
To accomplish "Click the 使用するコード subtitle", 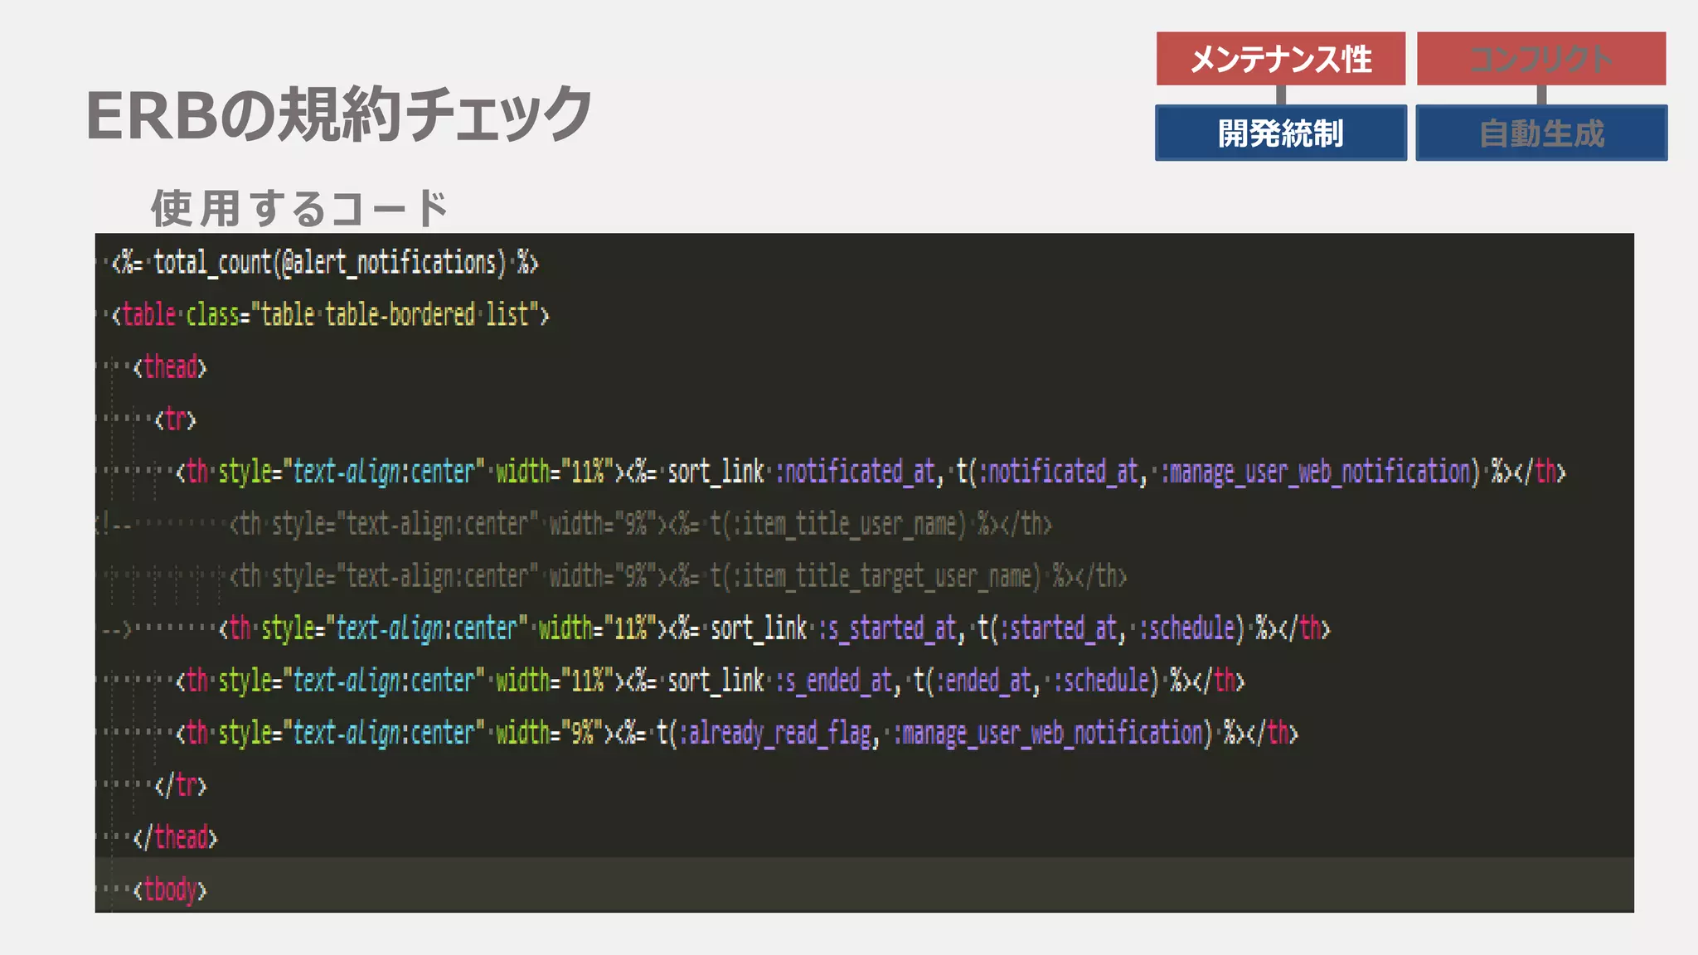I will pos(298,207).
